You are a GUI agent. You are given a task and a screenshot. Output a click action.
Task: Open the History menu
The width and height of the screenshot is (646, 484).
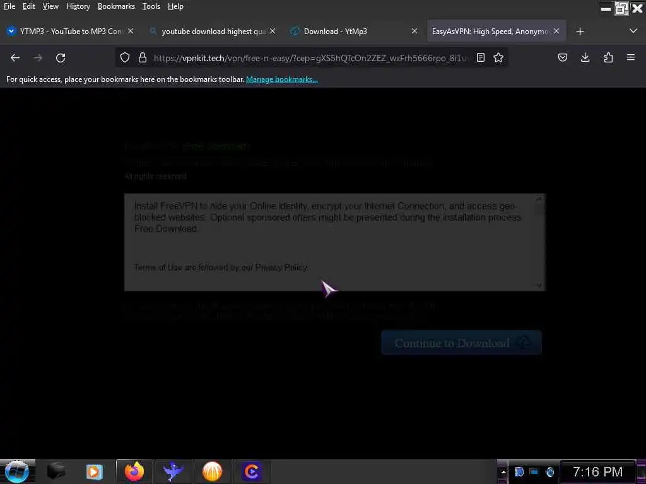click(x=78, y=6)
